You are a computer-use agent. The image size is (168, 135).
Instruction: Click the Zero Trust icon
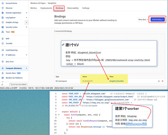[x=3, y=62]
